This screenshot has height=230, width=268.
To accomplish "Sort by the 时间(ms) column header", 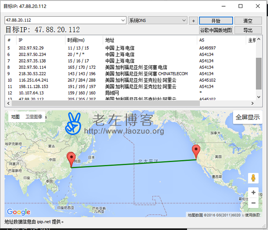I will tap(76, 40).
